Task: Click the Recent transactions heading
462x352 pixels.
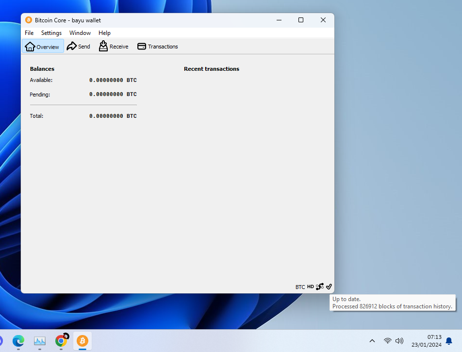Action: tap(212, 69)
